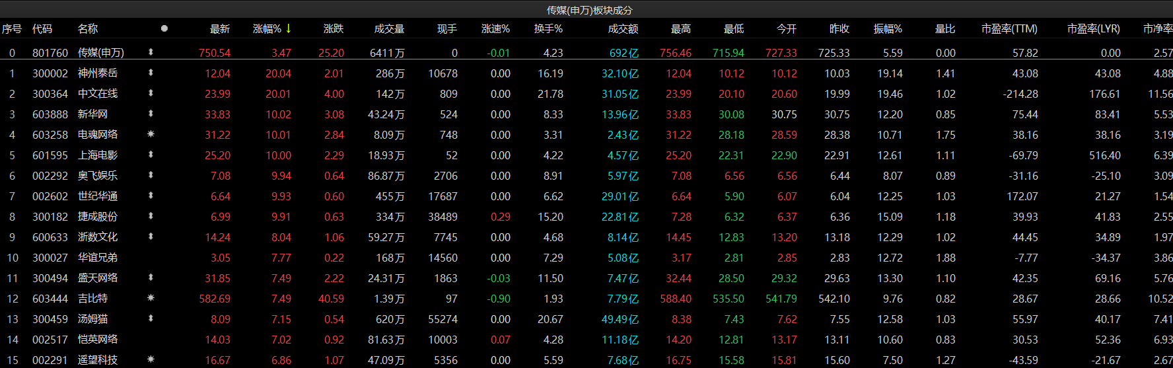Click TTM P/E value -214.28

[1020, 94]
